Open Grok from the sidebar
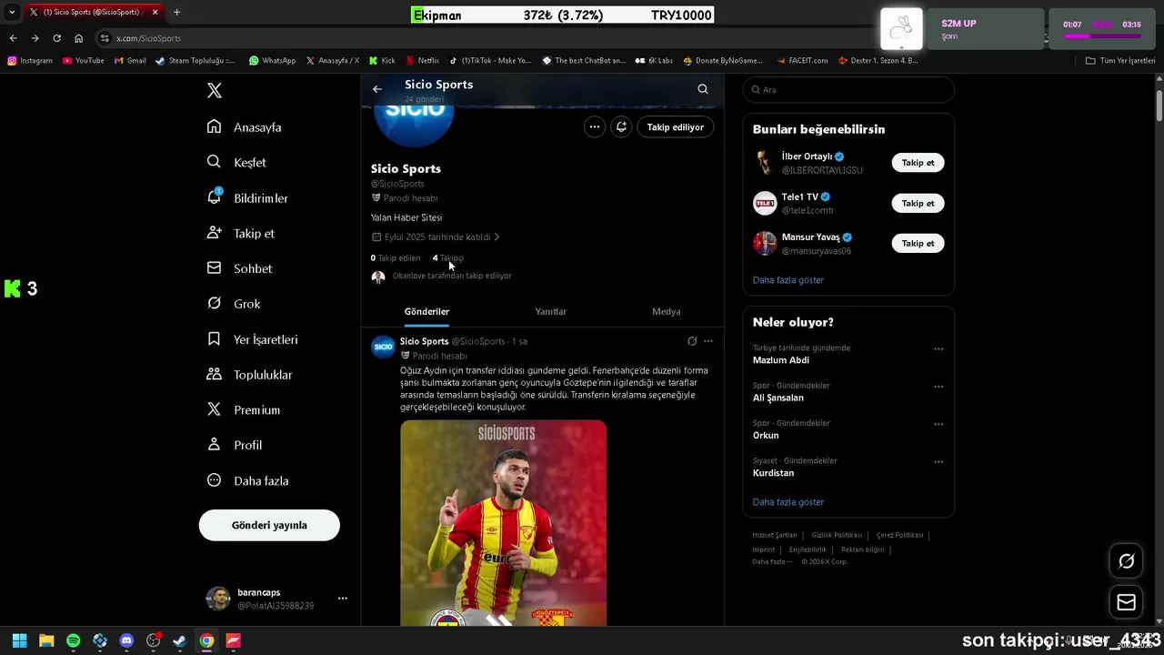1164x655 pixels. point(234,304)
